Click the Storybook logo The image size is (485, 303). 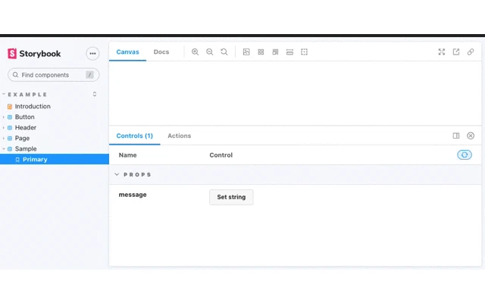pos(34,54)
